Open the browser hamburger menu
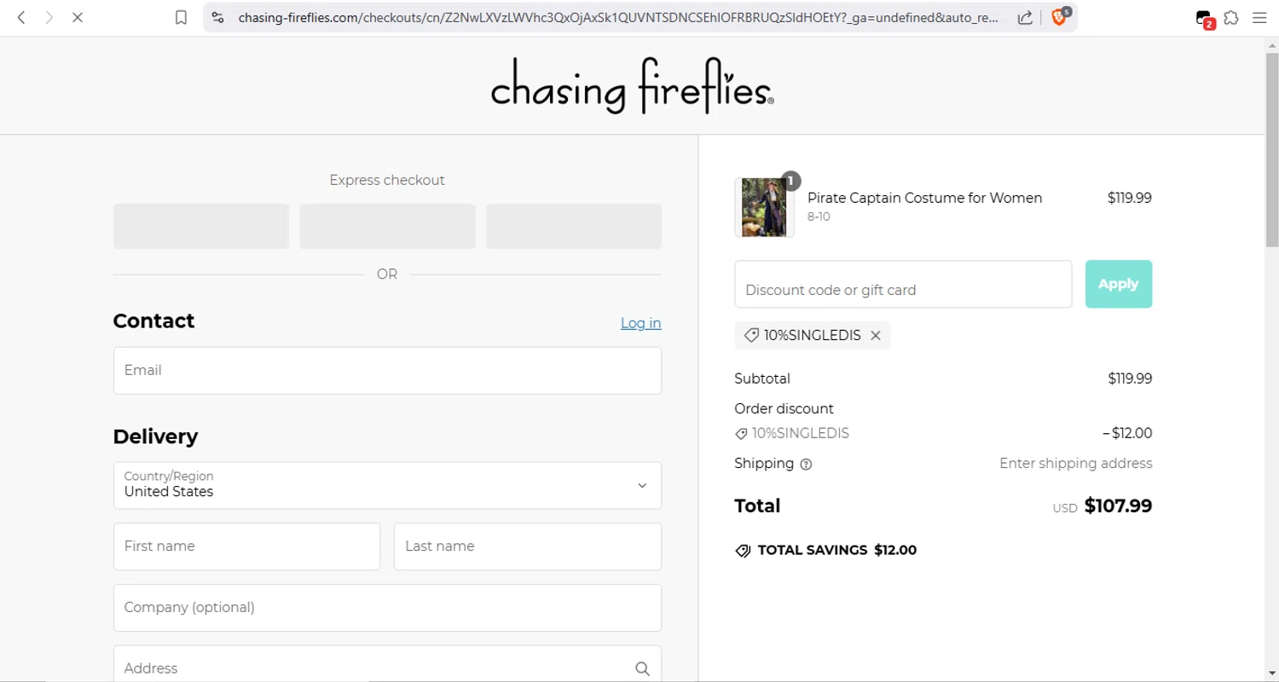The width and height of the screenshot is (1279, 682). point(1259,17)
